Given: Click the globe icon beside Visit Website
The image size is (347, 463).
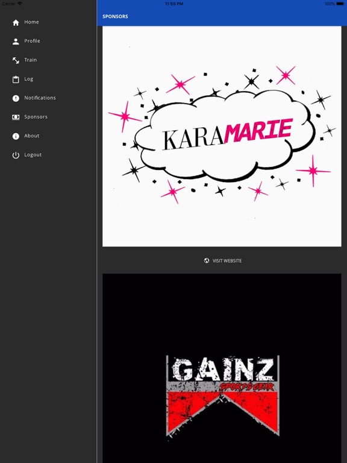Looking at the screenshot, I should [x=207, y=260].
